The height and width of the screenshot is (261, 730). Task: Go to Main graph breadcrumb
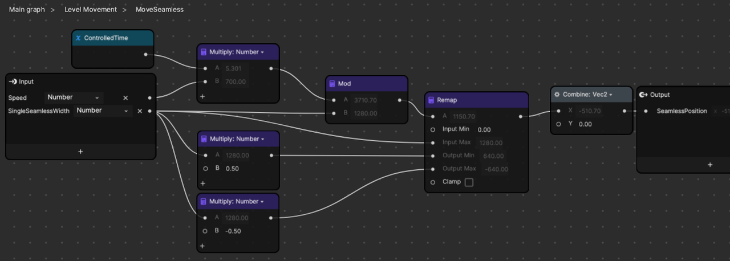27,10
